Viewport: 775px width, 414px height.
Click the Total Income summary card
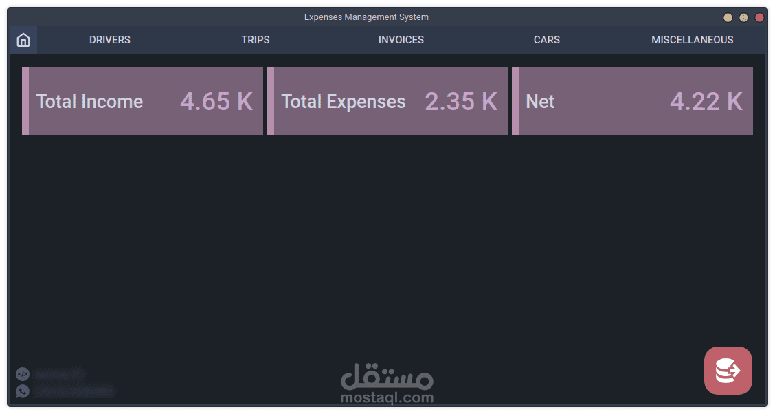(143, 101)
